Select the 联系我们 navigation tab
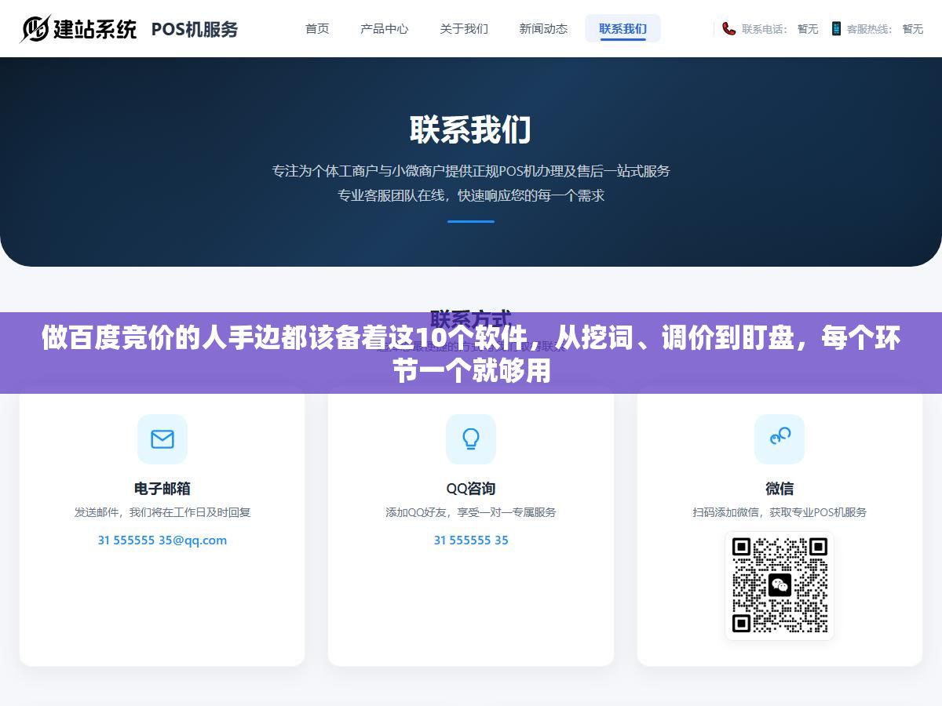Viewport: 942px width, 706px height. pyautogui.click(x=623, y=28)
